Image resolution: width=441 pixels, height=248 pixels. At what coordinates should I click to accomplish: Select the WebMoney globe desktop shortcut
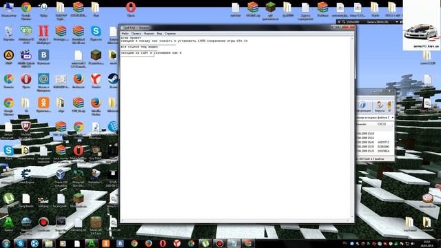[113, 129]
